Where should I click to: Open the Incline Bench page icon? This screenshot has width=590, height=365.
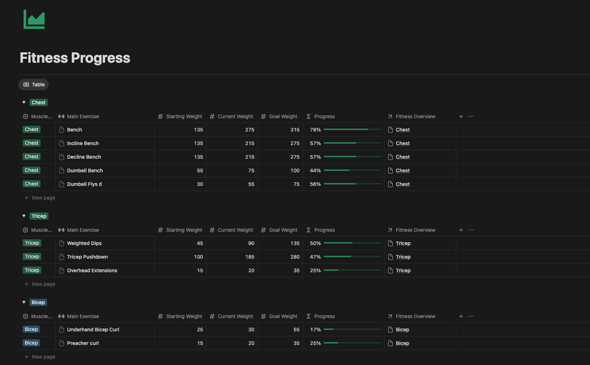(x=62, y=143)
